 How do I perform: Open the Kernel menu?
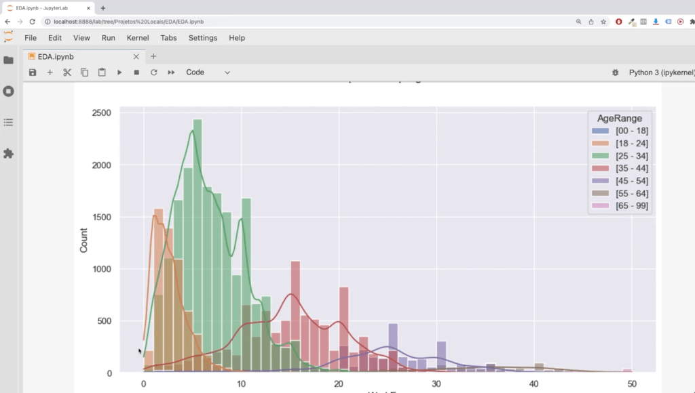click(x=138, y=38)
